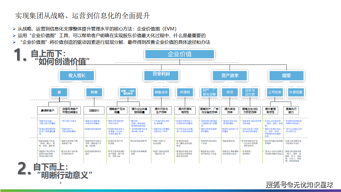
Task: Select the 赢得新客户 box
Action: [x=47, y=110]
